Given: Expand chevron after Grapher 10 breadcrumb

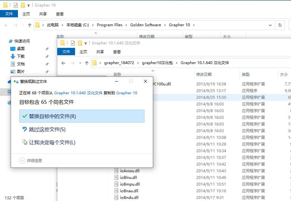Looking at the screenshot, I should (194, 25).
